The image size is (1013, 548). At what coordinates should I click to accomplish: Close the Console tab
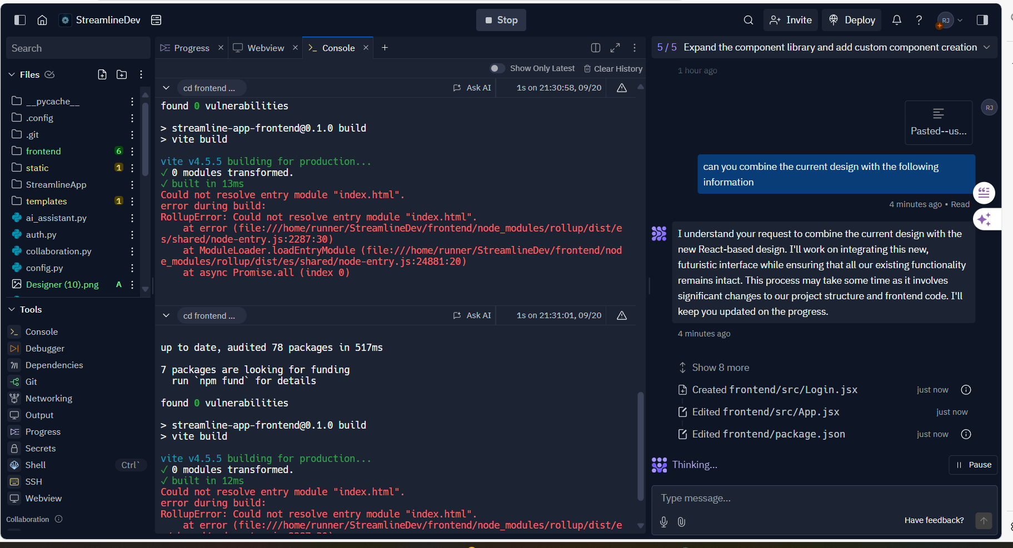pos(366,48)
